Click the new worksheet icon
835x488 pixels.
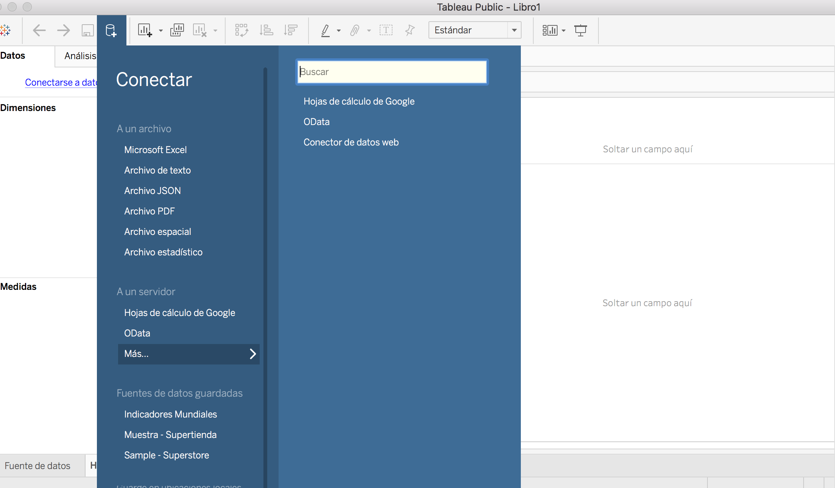point(145,30)
